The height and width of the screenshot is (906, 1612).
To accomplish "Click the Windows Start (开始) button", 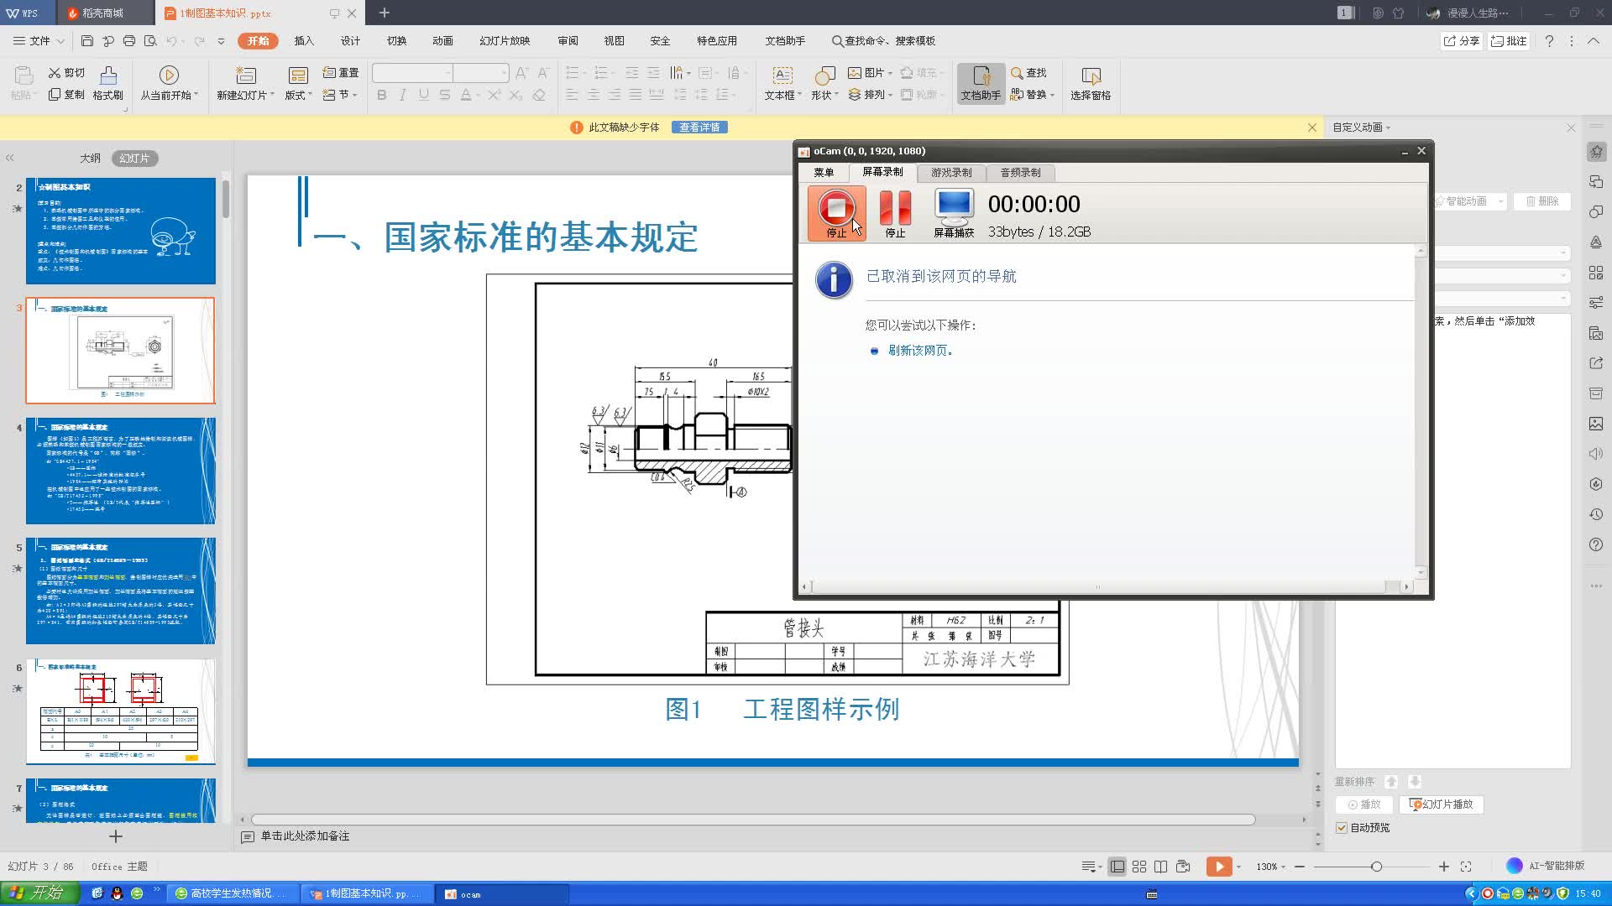I will 39,893.
